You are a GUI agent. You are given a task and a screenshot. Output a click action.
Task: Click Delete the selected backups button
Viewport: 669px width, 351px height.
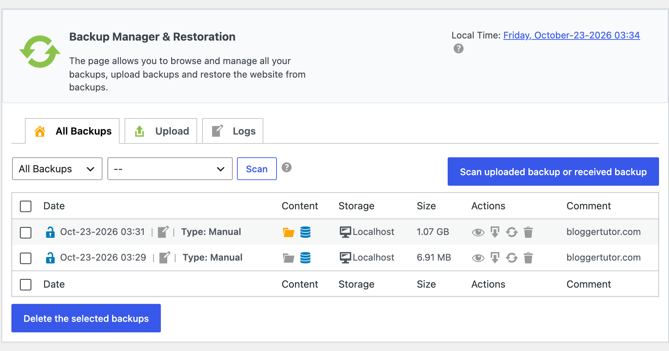pyautogui.click(x=86, y=318)
